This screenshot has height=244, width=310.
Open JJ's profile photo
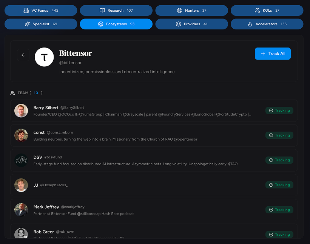(x=21, y=185)
